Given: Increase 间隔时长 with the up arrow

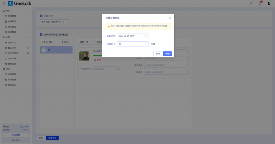Looking at the screenshot, I should click(147, 43).
